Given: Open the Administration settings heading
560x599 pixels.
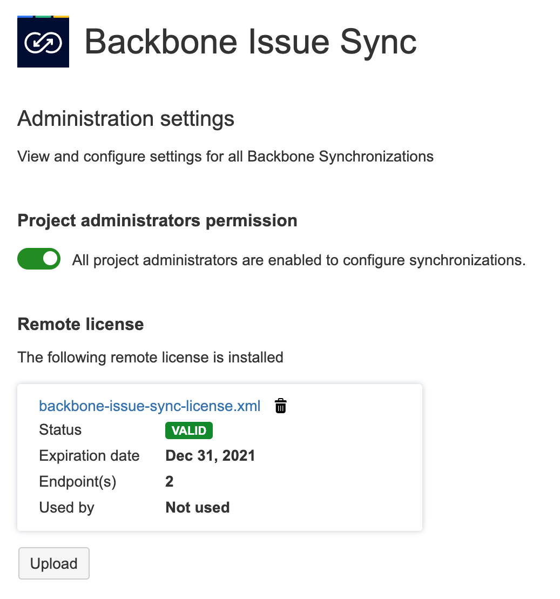Looking at the screenshot, I should click(126, 118).
